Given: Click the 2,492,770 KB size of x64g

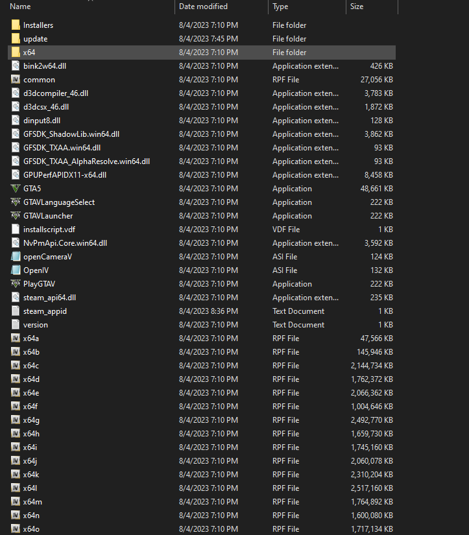Looking at the screenshot, I should coord(372,420).
